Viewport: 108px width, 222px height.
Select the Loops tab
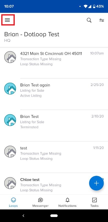pos(13,202)
